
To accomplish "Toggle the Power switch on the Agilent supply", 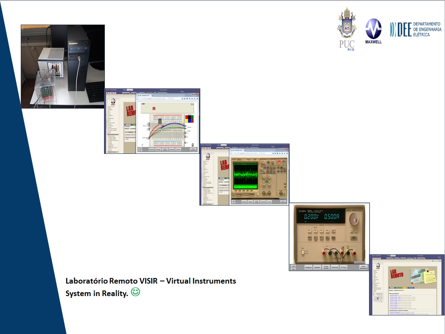I will coord(303,252).
